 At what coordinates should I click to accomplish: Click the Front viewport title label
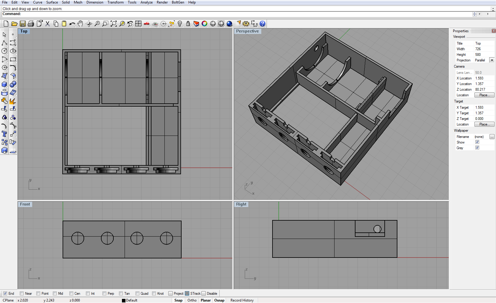pyautogui.click(x=25, y=204)
